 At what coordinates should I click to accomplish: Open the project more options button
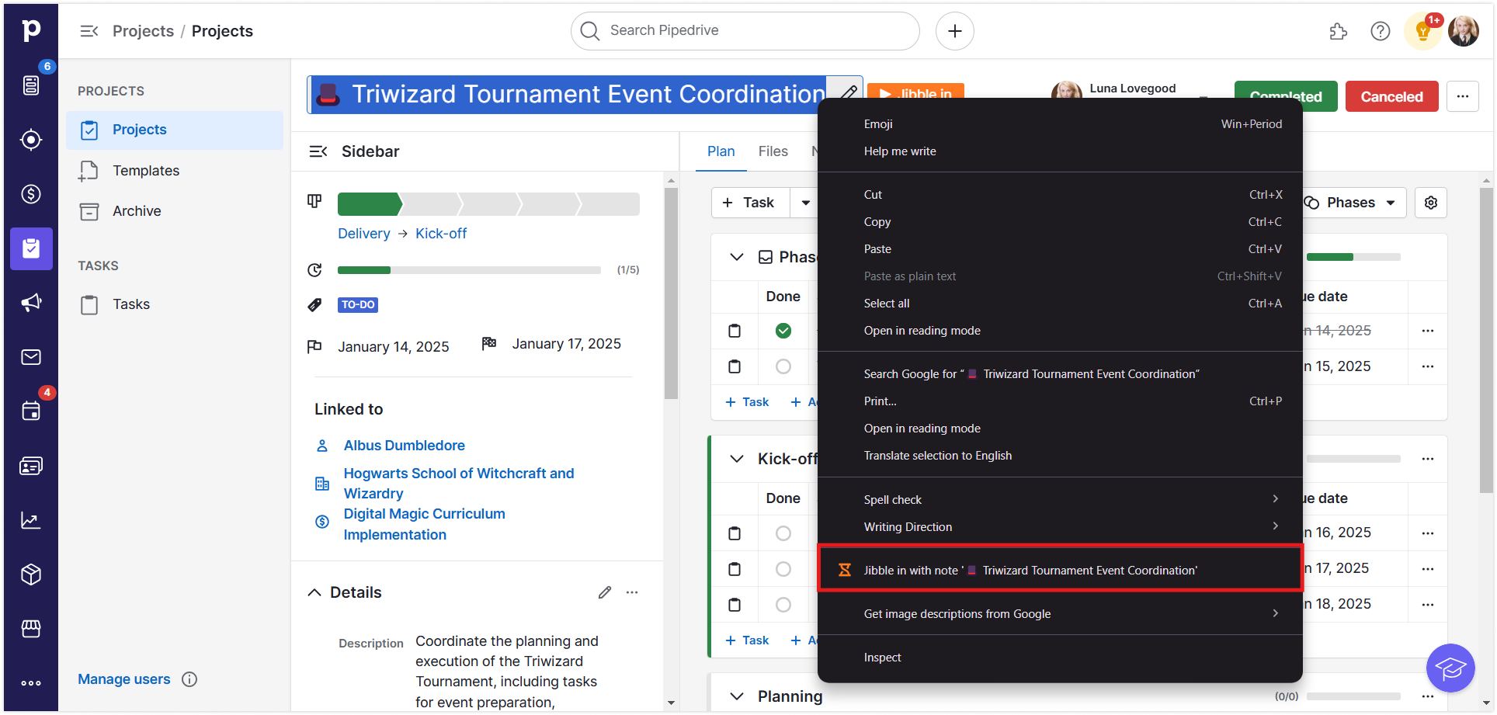point(1463,96)
